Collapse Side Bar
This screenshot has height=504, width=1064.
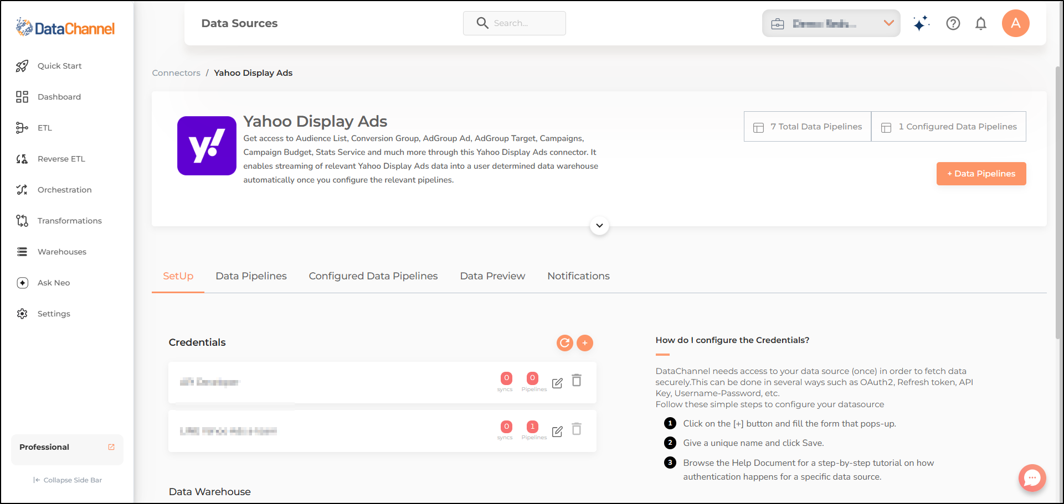(x=68, y=480)
